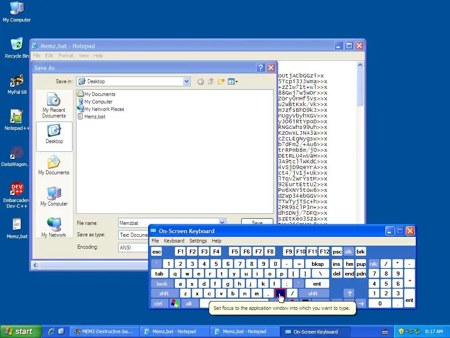450x338 pixels.
Task: Click the right arrow key on keyboard
Action: (x=361, y=303)
